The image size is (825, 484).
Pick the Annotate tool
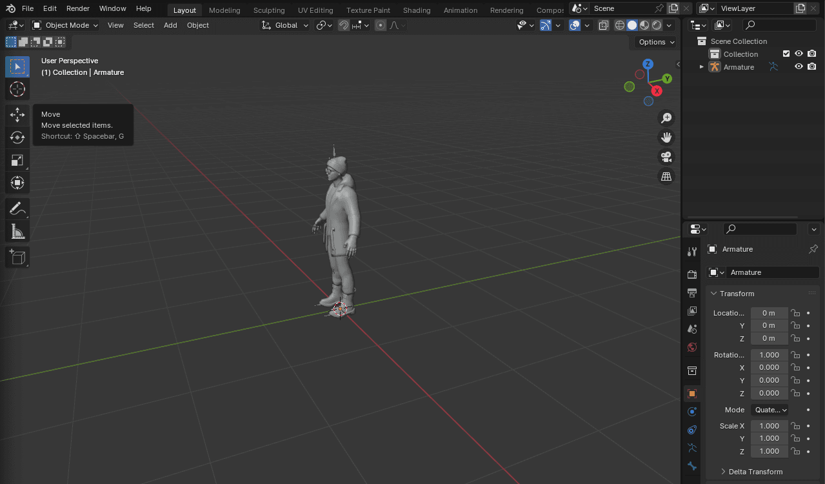coord(17,208)
